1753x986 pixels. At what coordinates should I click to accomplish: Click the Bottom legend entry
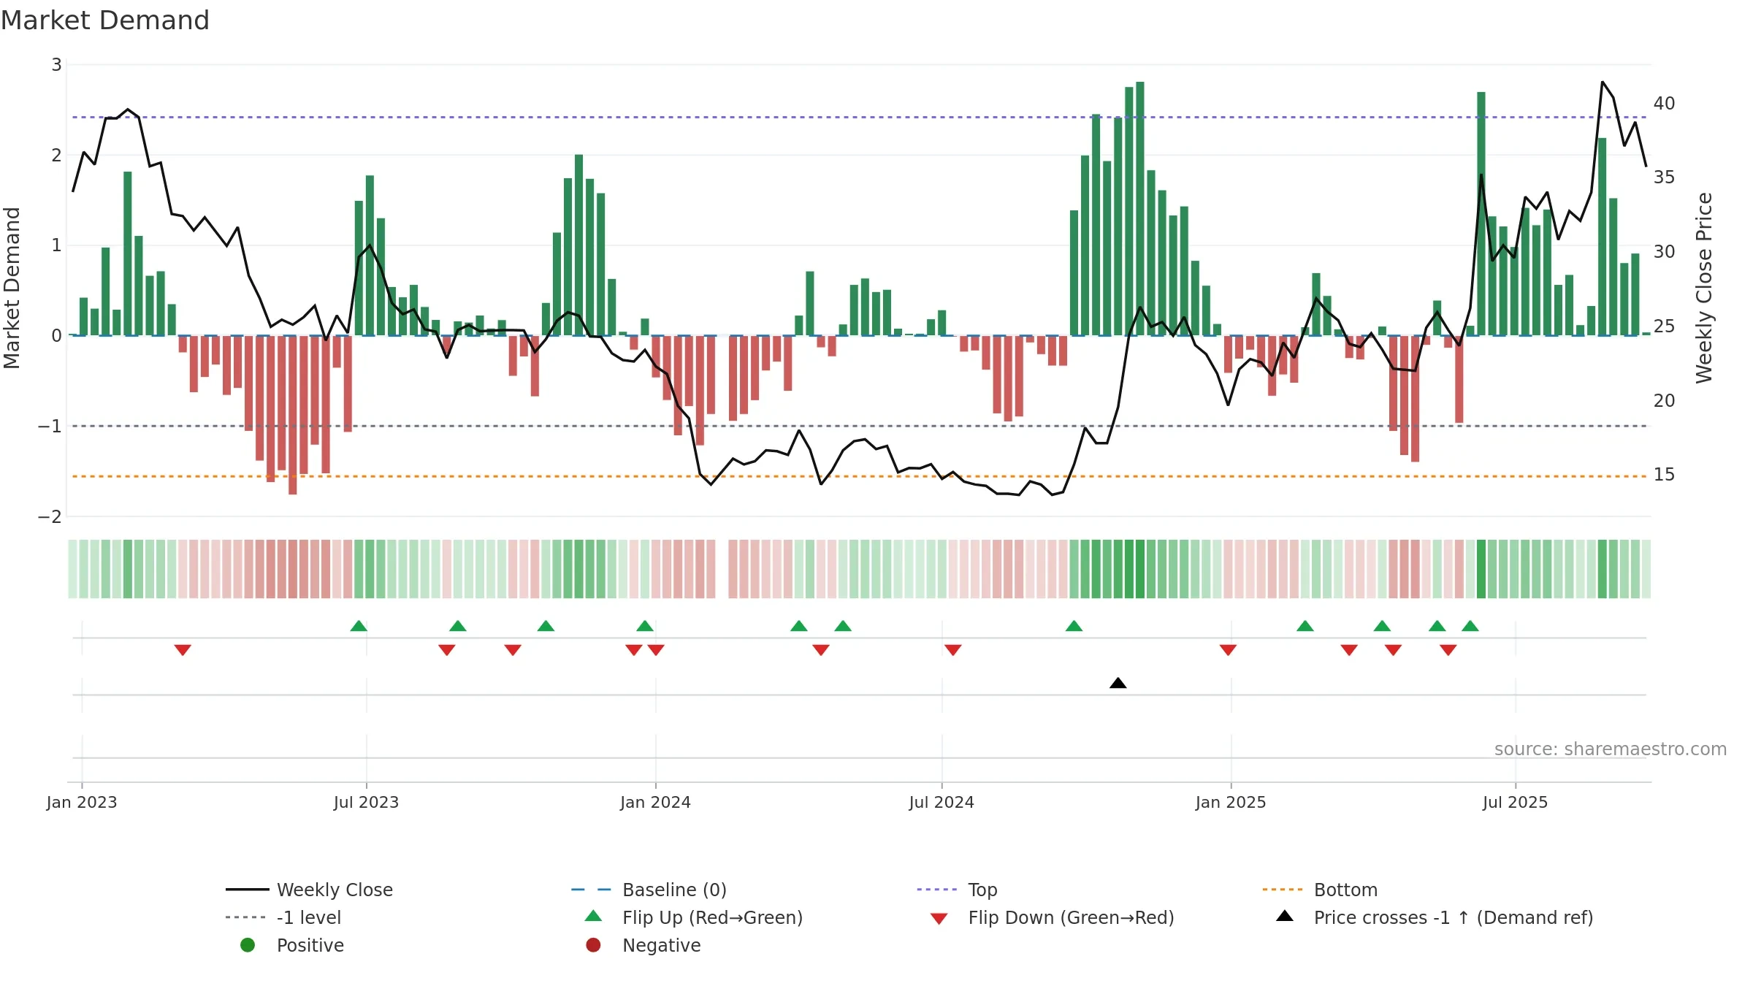click(1320, 890)
